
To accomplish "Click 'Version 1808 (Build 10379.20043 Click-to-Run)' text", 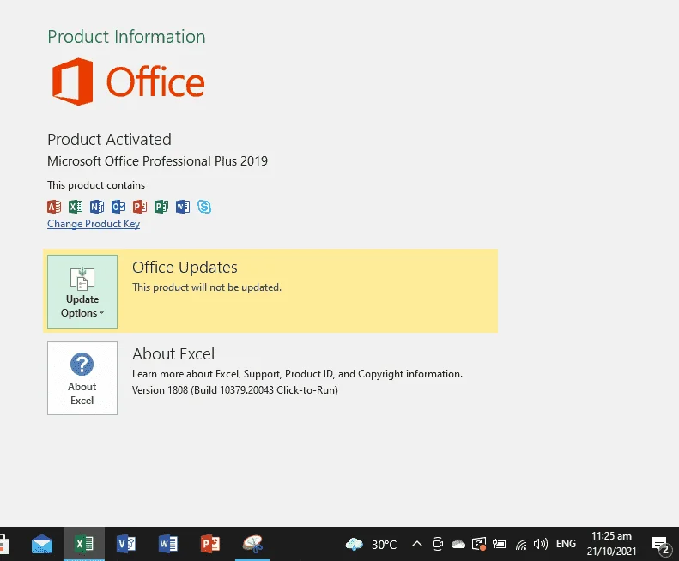I will click(x=235, y=390).
